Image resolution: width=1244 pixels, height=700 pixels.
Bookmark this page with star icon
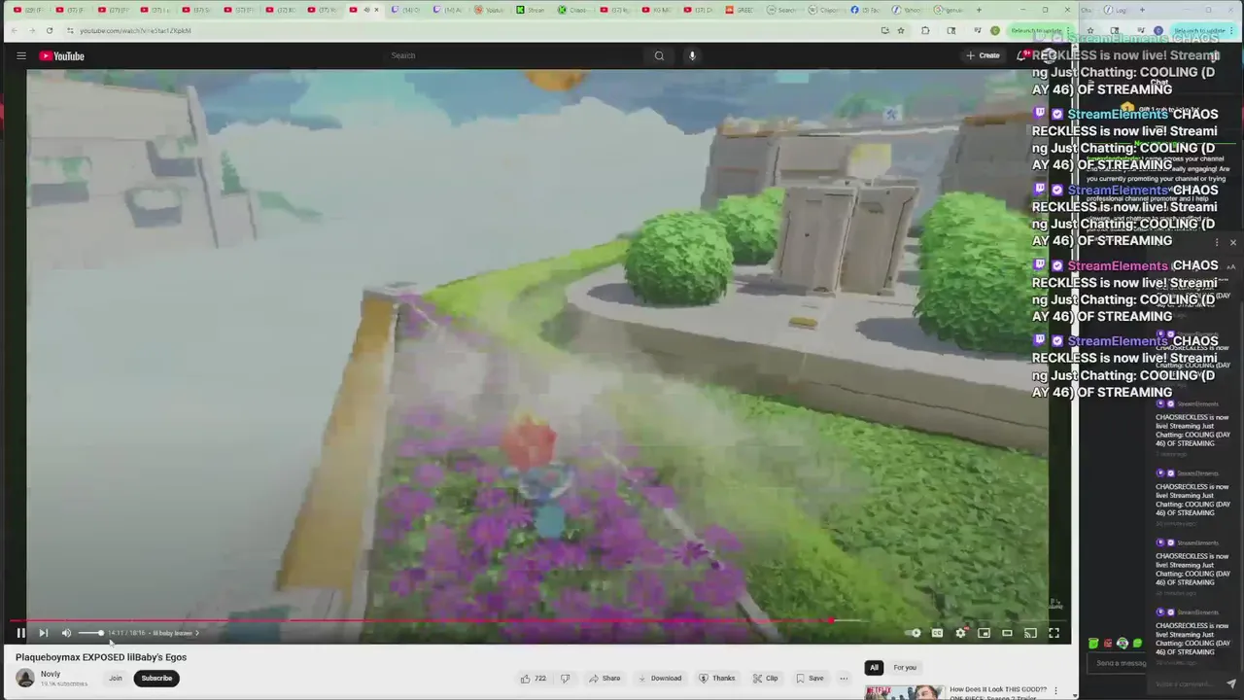point(901,30)
